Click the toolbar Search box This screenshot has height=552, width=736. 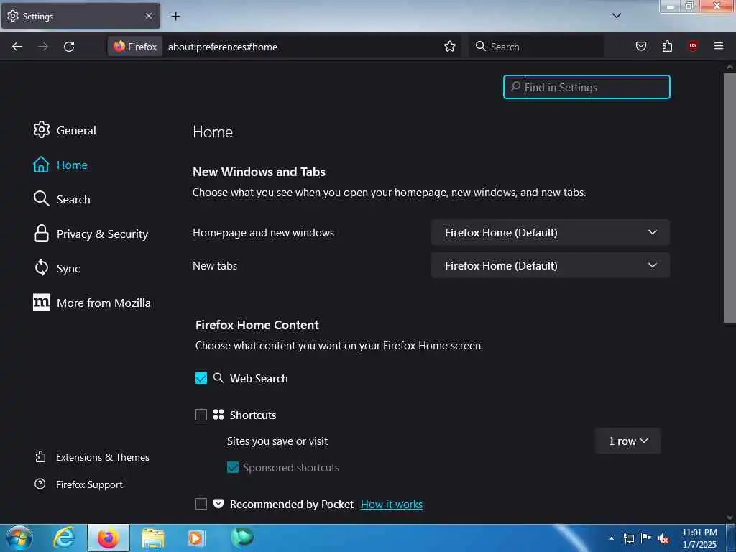coord(536,47)
